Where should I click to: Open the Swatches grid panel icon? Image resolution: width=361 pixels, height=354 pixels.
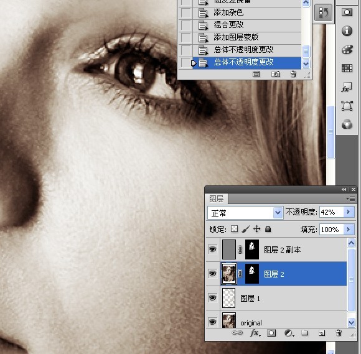pos(347,68)
